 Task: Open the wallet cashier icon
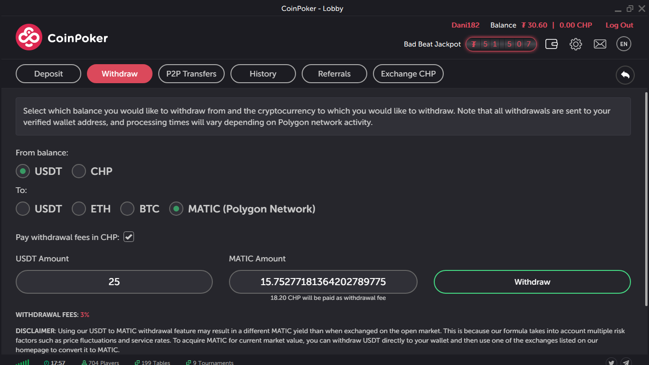click(x=552, y=44)
